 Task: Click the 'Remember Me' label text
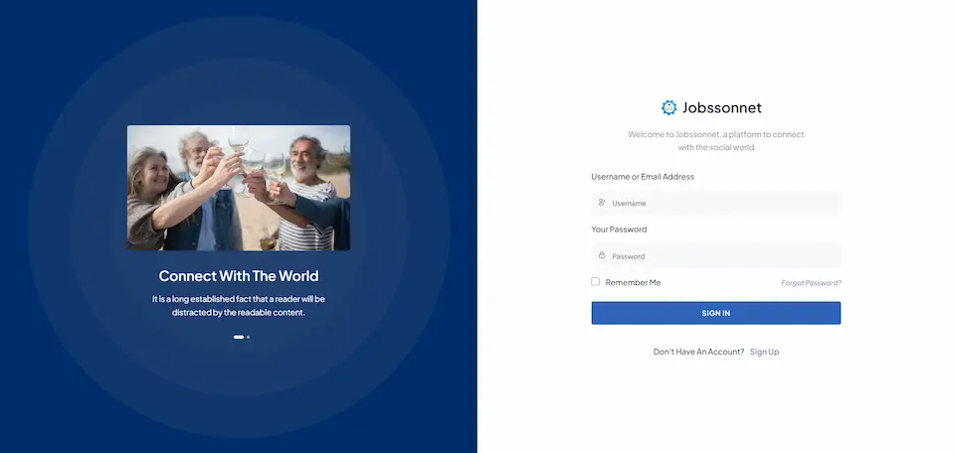633,283
